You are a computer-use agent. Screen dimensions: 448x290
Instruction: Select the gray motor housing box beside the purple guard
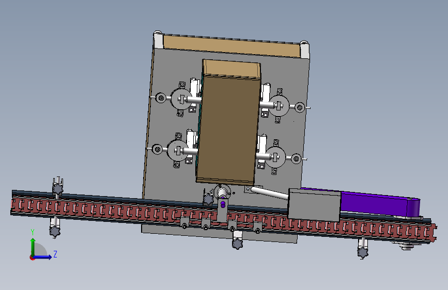(x=314, y=205)
